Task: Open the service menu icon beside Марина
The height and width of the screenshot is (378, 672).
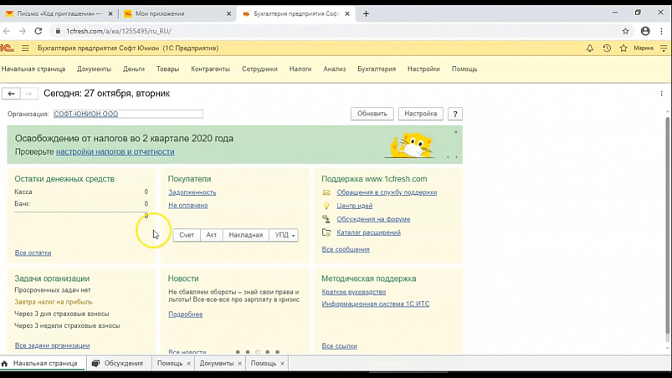Action: [664, 49]
